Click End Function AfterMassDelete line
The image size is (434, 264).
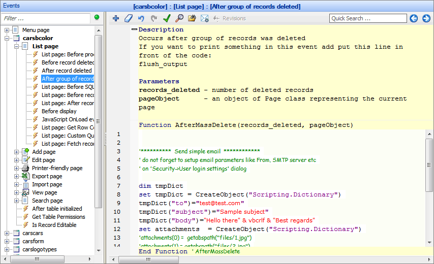pyautogui.click(x=190, y=251)
